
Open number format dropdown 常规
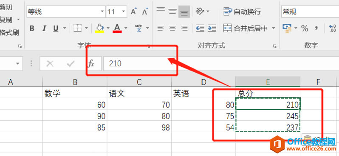coord(310,11)
